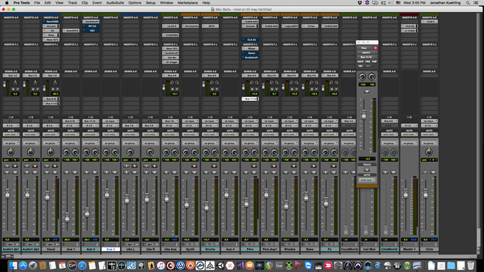Open iTunes from the Dock
The width and height of the screenshot is (484, 272).
point(161,266)
